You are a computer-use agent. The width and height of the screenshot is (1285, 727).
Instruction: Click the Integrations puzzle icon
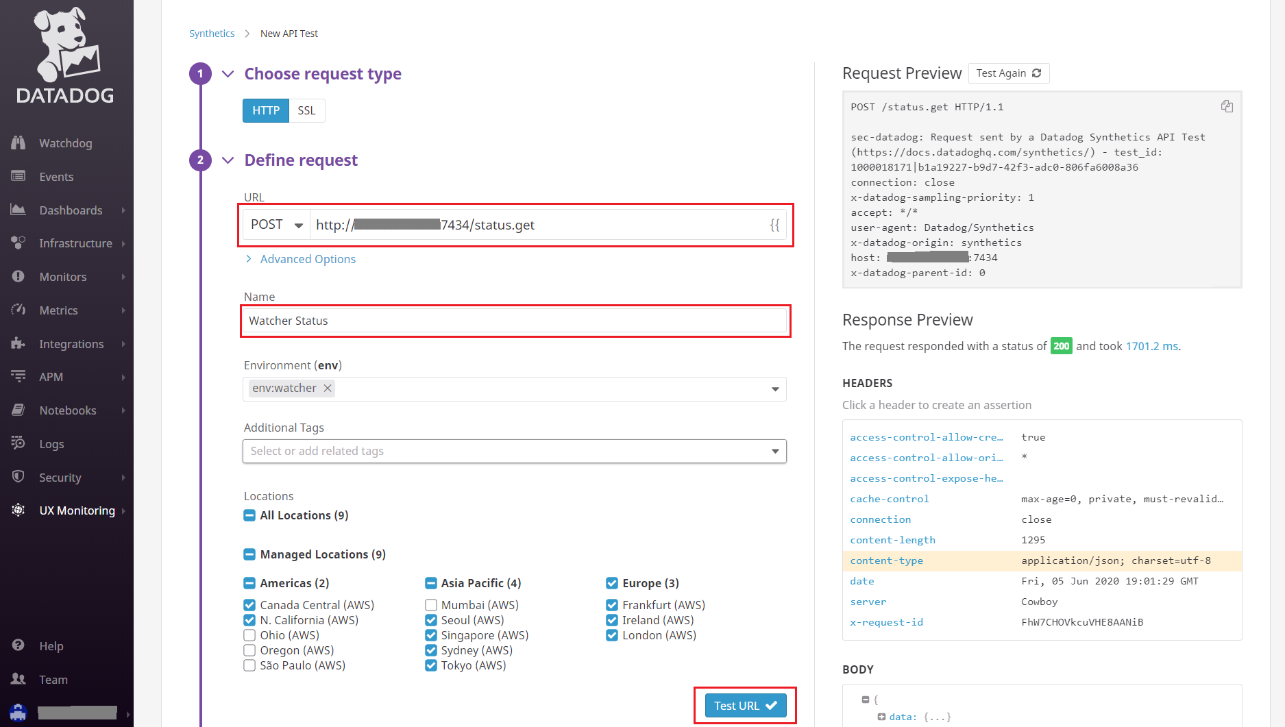(19, 343)
